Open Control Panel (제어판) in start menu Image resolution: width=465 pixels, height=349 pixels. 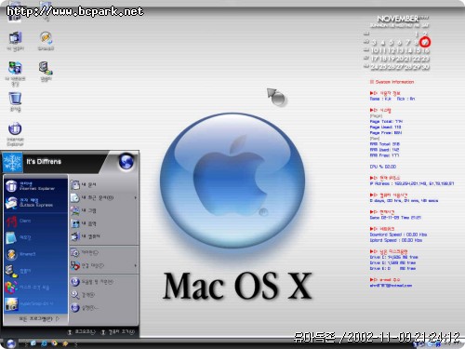click(103, 253)
